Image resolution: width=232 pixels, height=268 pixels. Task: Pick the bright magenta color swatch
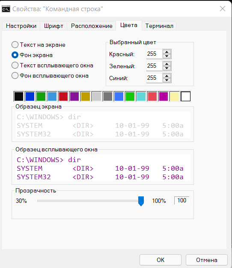(x=164, y=96)
